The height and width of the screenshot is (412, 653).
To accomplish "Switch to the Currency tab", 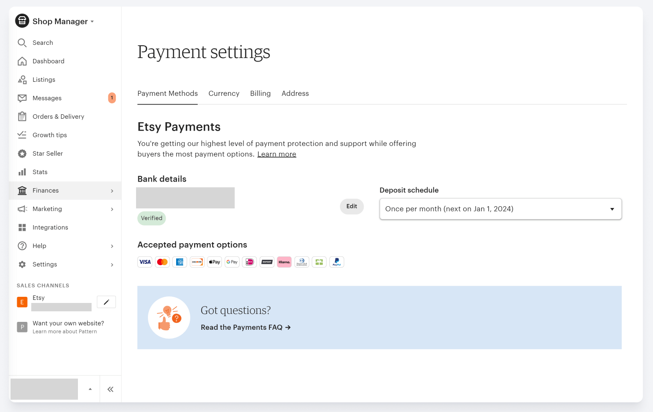I will tap(224, 93).
